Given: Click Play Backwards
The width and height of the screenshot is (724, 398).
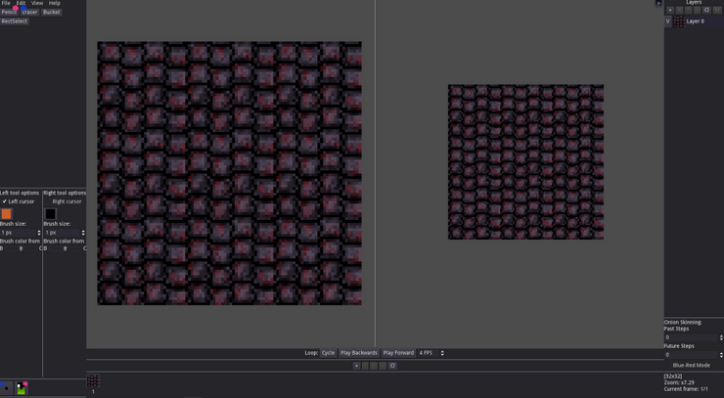Looking at the screenshot, I should pos(359,353).
